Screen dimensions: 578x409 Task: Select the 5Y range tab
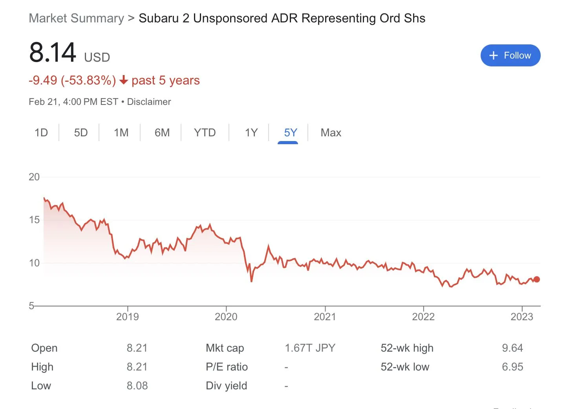point(291,133)
